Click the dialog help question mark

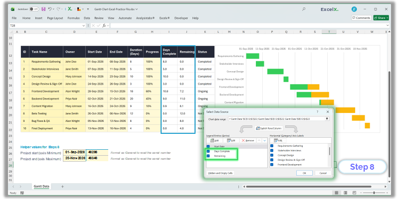point(317,111)
